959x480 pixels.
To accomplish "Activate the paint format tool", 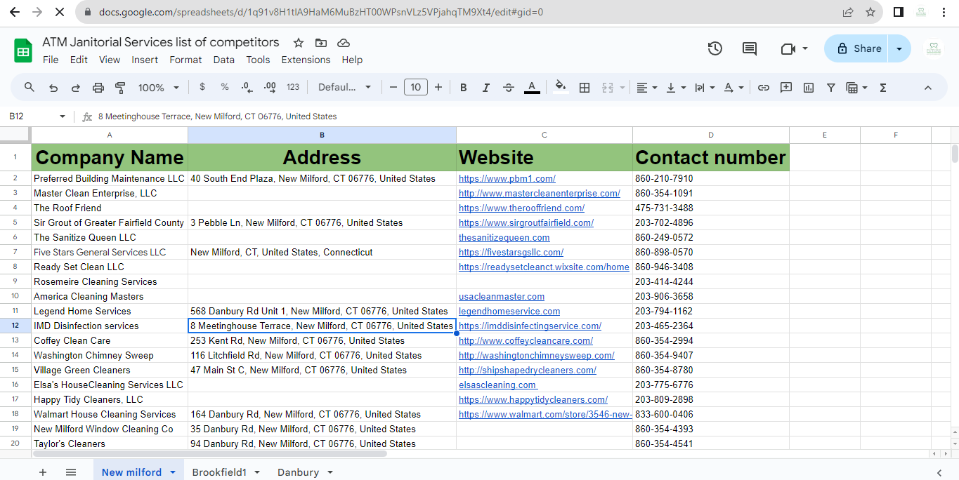I will pos(120,88).
